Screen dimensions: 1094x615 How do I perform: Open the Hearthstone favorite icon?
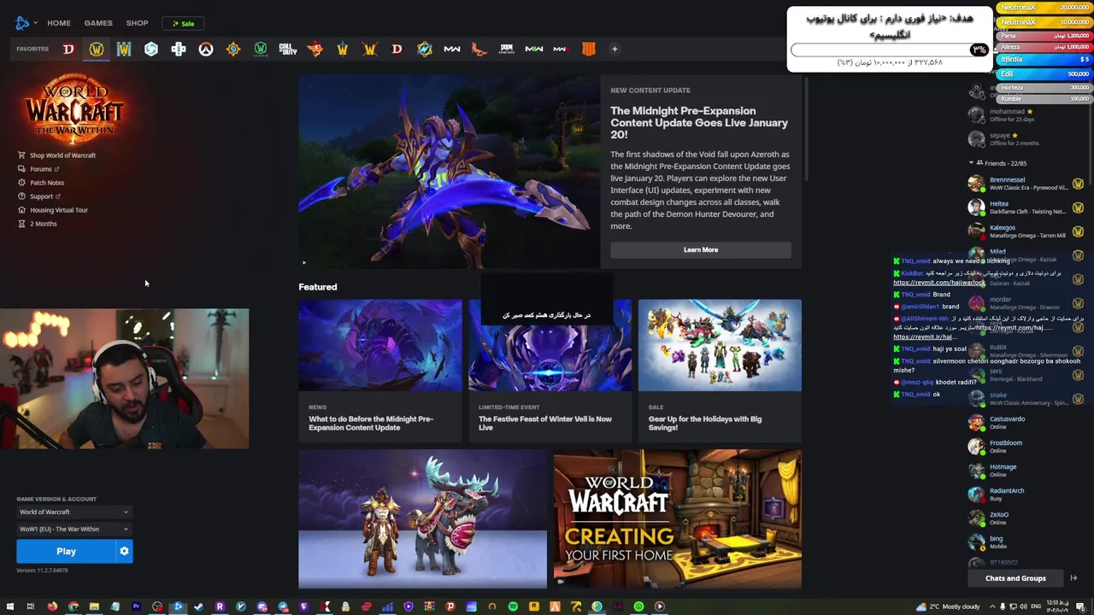pos(233,49)
